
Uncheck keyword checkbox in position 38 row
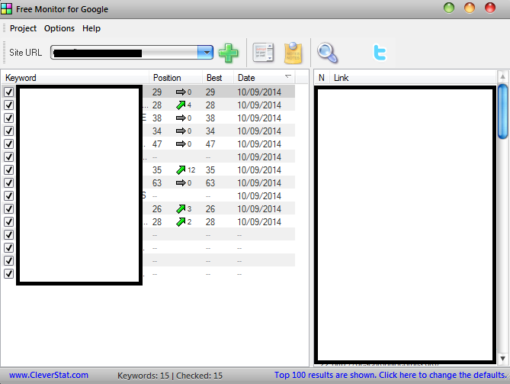(9, 118)
